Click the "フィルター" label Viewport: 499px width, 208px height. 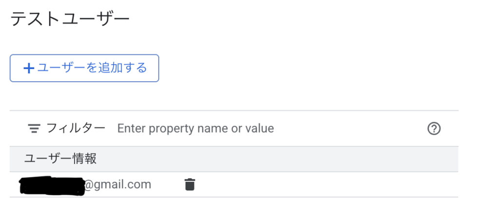(76, 128)
